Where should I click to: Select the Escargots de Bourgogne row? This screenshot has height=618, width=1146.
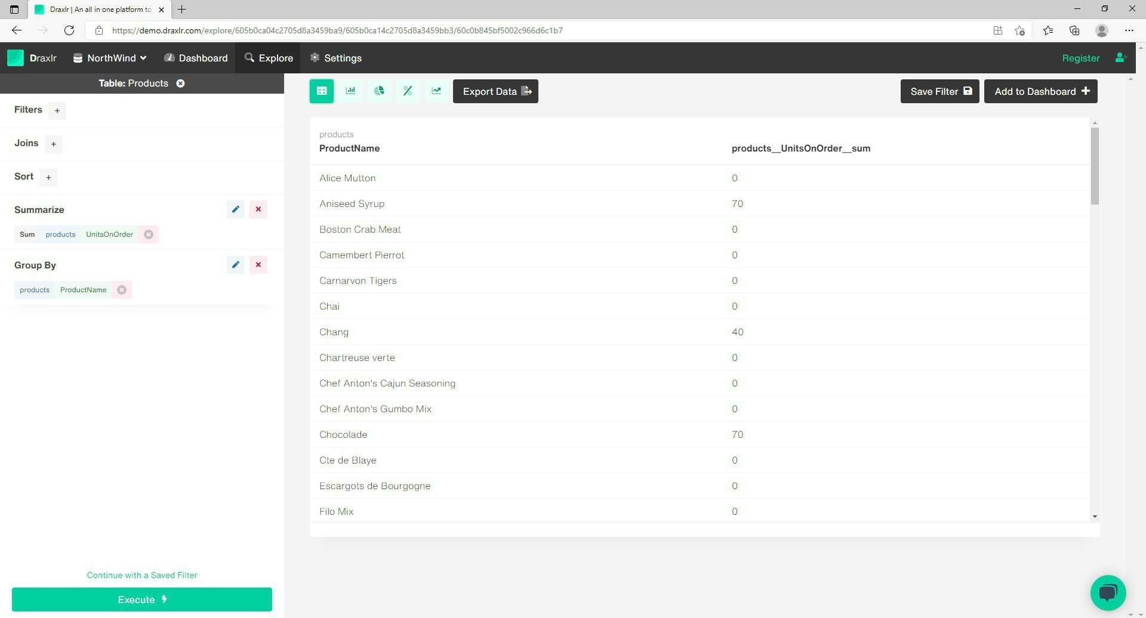click(x=700, y=486)
